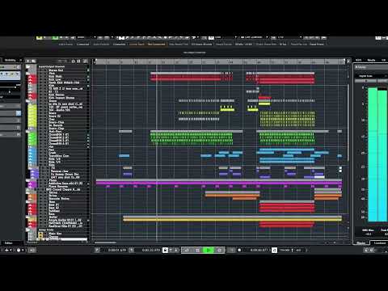Click the right locator position field

pos(151,250)
